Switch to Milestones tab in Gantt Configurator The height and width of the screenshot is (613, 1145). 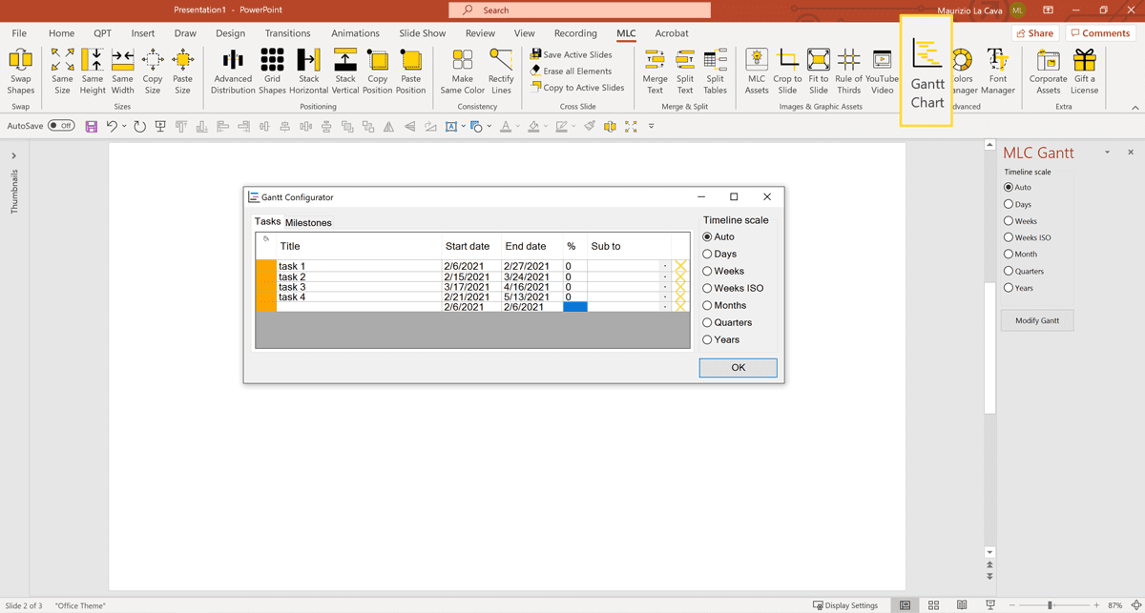click(x=308, y=222)
